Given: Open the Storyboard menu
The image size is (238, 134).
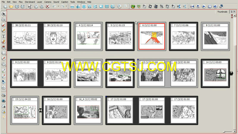Looking at the screenshot, I should [30, 2].
